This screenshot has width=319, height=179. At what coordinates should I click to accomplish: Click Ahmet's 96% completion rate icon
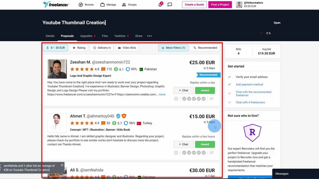pyautogui.click(x=126, y=123)
